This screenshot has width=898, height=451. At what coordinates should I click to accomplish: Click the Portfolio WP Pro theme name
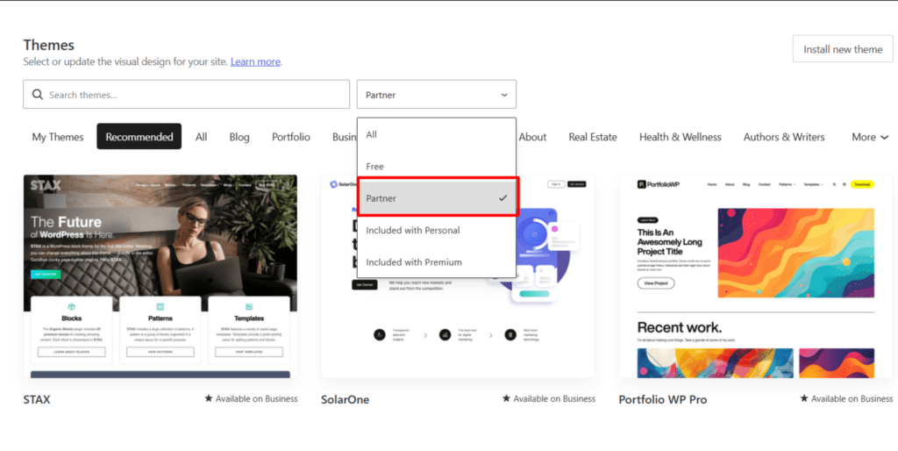coord(663,399)
